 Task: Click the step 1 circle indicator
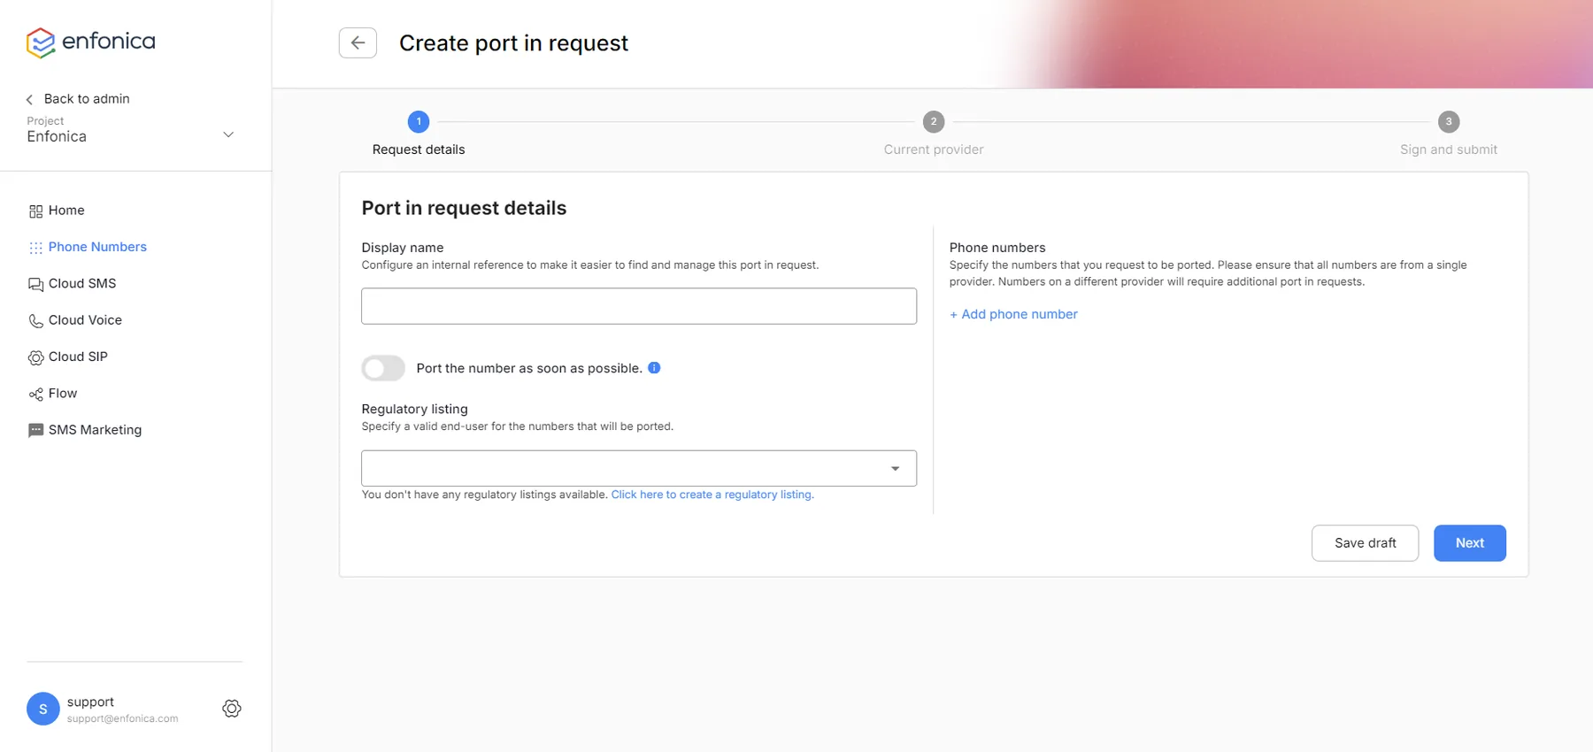coord(419,121)
